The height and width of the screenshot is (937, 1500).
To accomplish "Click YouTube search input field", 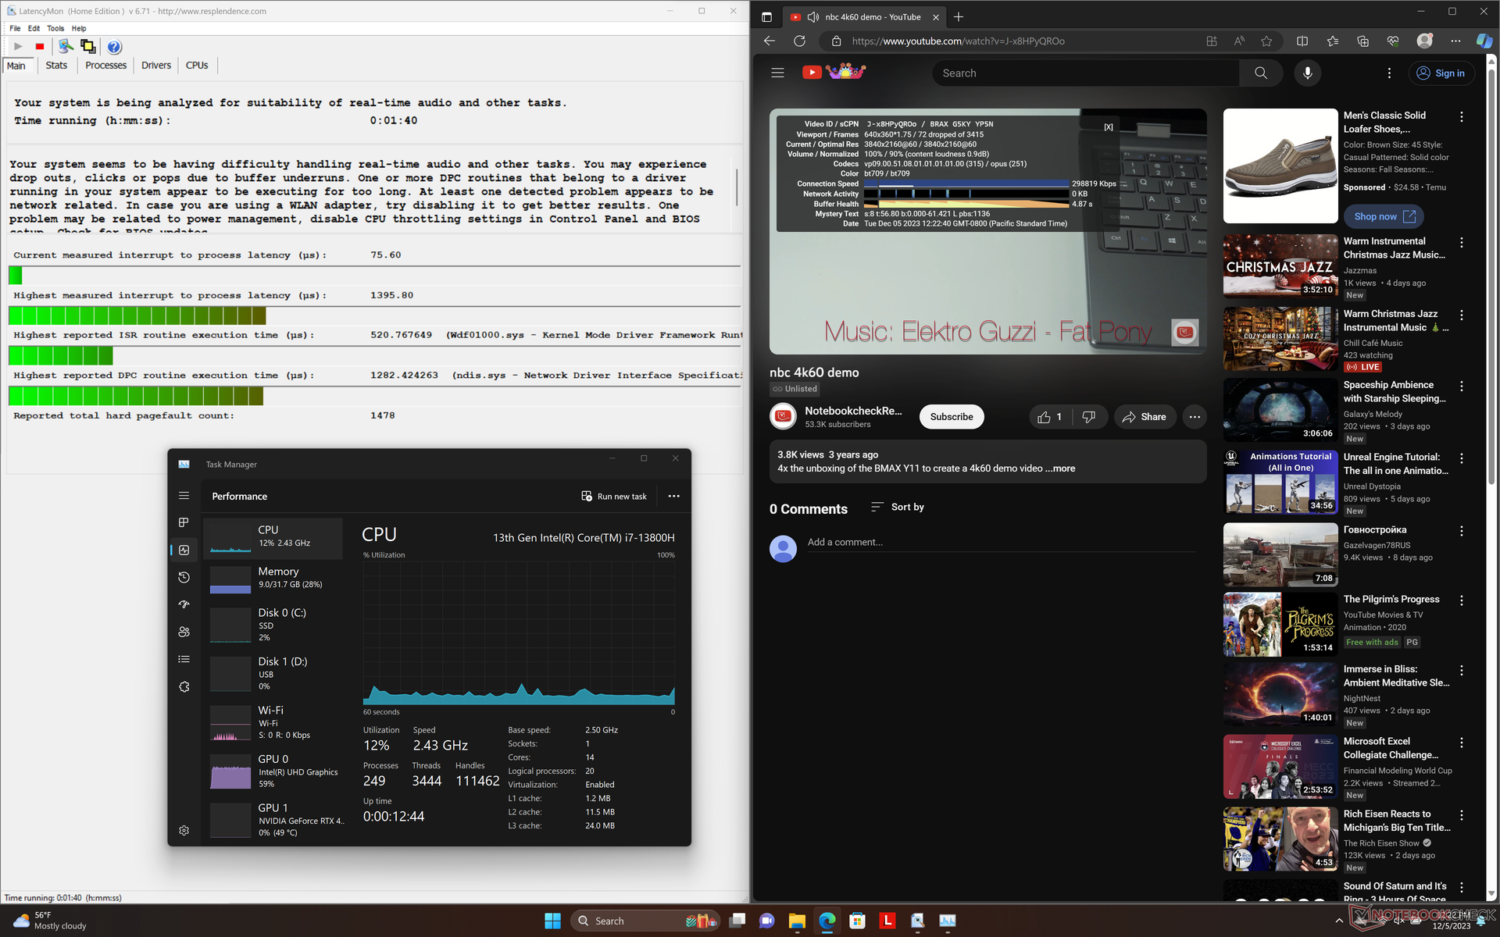I will coord(1086,73).
